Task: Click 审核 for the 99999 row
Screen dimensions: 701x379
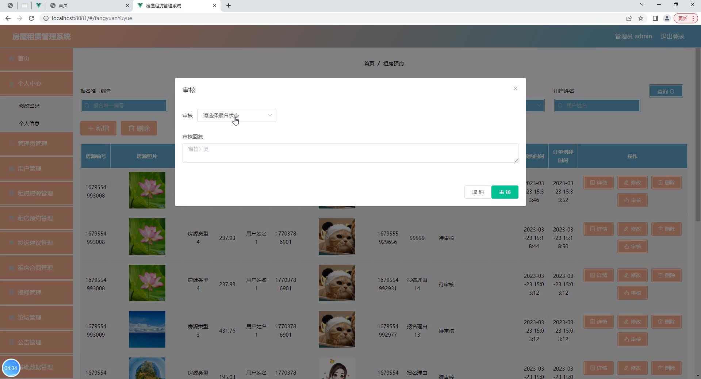Action: [x=633, y=246]
